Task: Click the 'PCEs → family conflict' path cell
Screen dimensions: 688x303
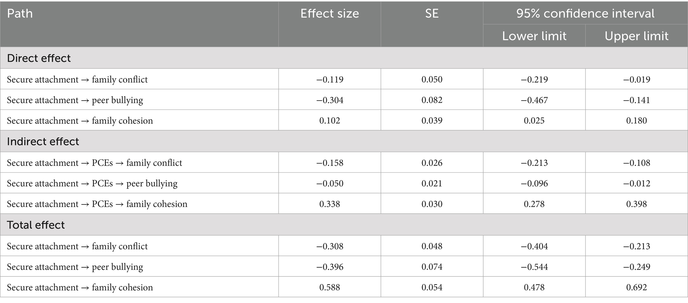Action: 95,163
